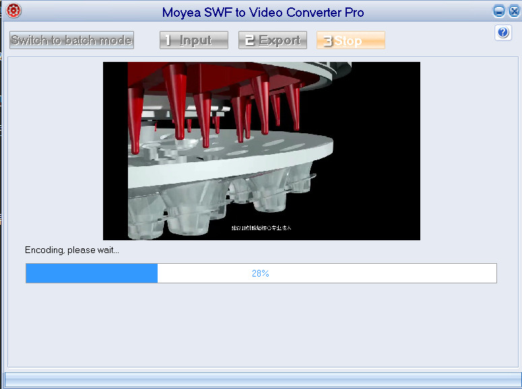Open help via the blue question mark icon

[502, 33]
